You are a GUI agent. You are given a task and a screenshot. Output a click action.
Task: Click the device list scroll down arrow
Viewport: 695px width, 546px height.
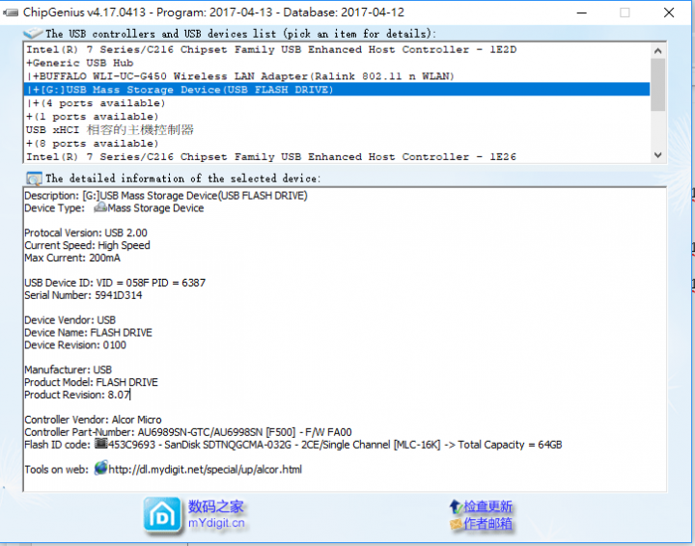(657, 155)
